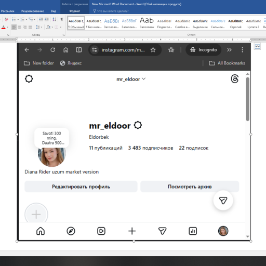Click the red font color A swatch

[4, 27]
